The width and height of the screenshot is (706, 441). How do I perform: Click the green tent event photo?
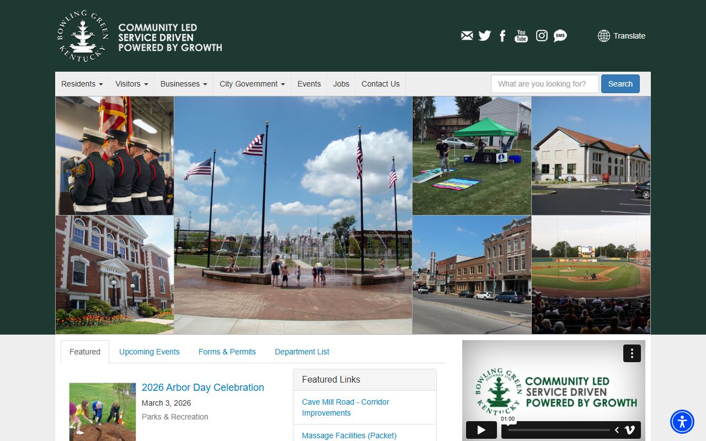point(472,155)
